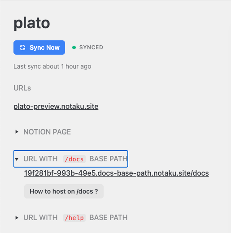
Task: Click the /docs code badge
Action: 74,159
